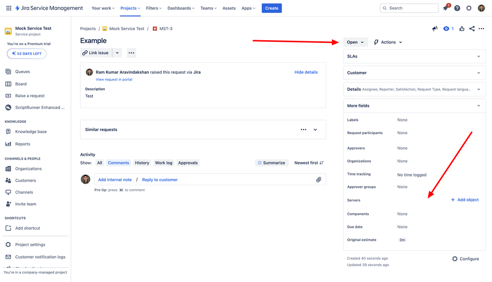Open the app switcher grid icon
The width and height of the screenshot is (492, 282).
click(9, 8)
